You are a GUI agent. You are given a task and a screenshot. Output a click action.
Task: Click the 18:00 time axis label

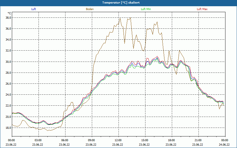point(171,140)
